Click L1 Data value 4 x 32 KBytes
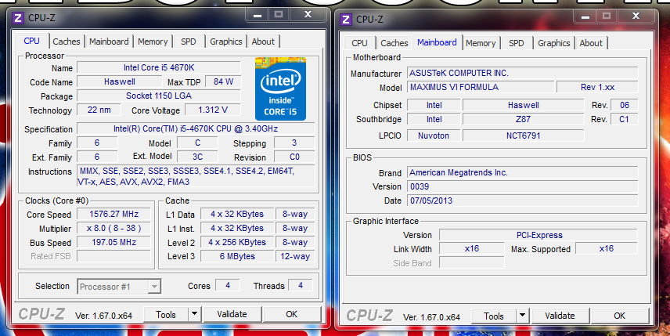 (237, 214)
